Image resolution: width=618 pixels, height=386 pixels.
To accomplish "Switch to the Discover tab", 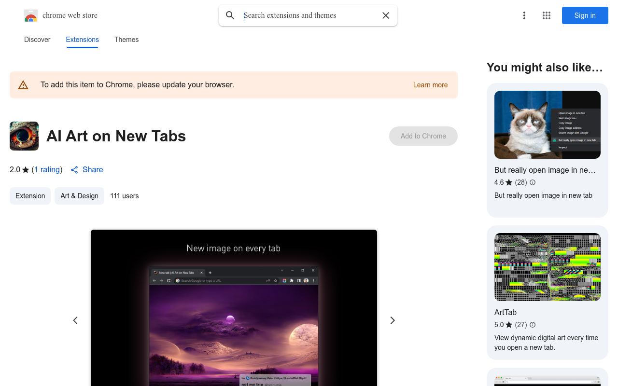I will (37, 40).
